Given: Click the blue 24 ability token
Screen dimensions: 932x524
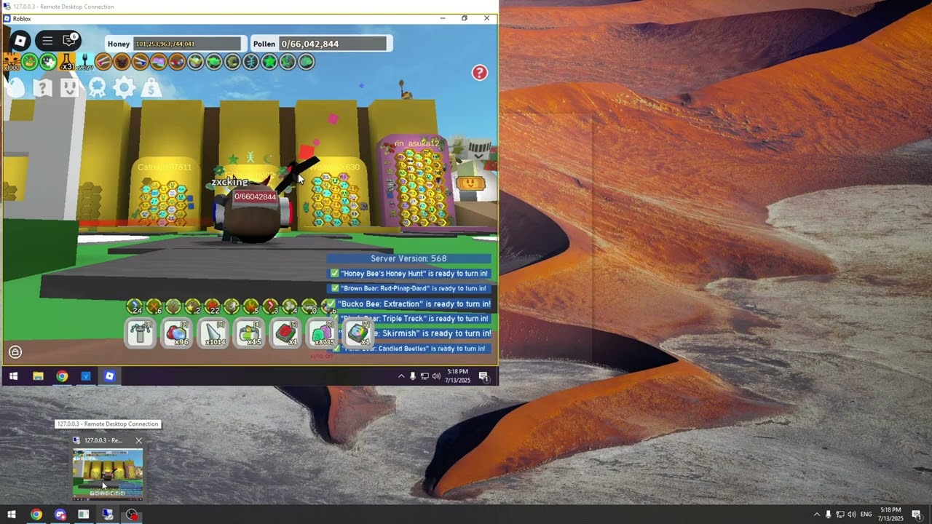Looking at the screenshot, I should tap(134, 306).
